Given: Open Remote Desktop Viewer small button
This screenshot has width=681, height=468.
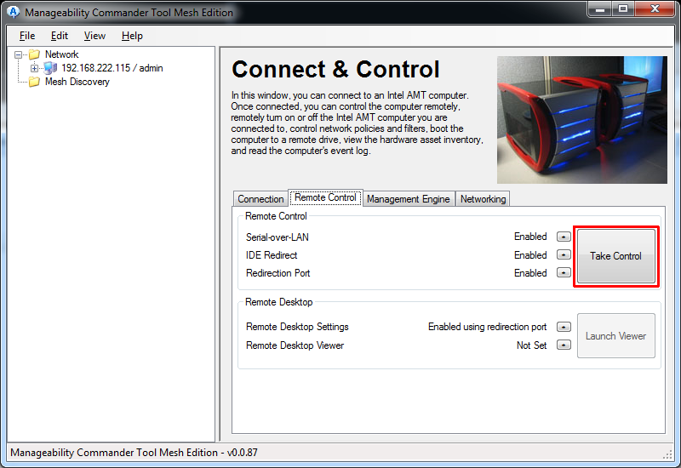Looking at the screenshot, I should pyautogui.click(x=564, y=345).
